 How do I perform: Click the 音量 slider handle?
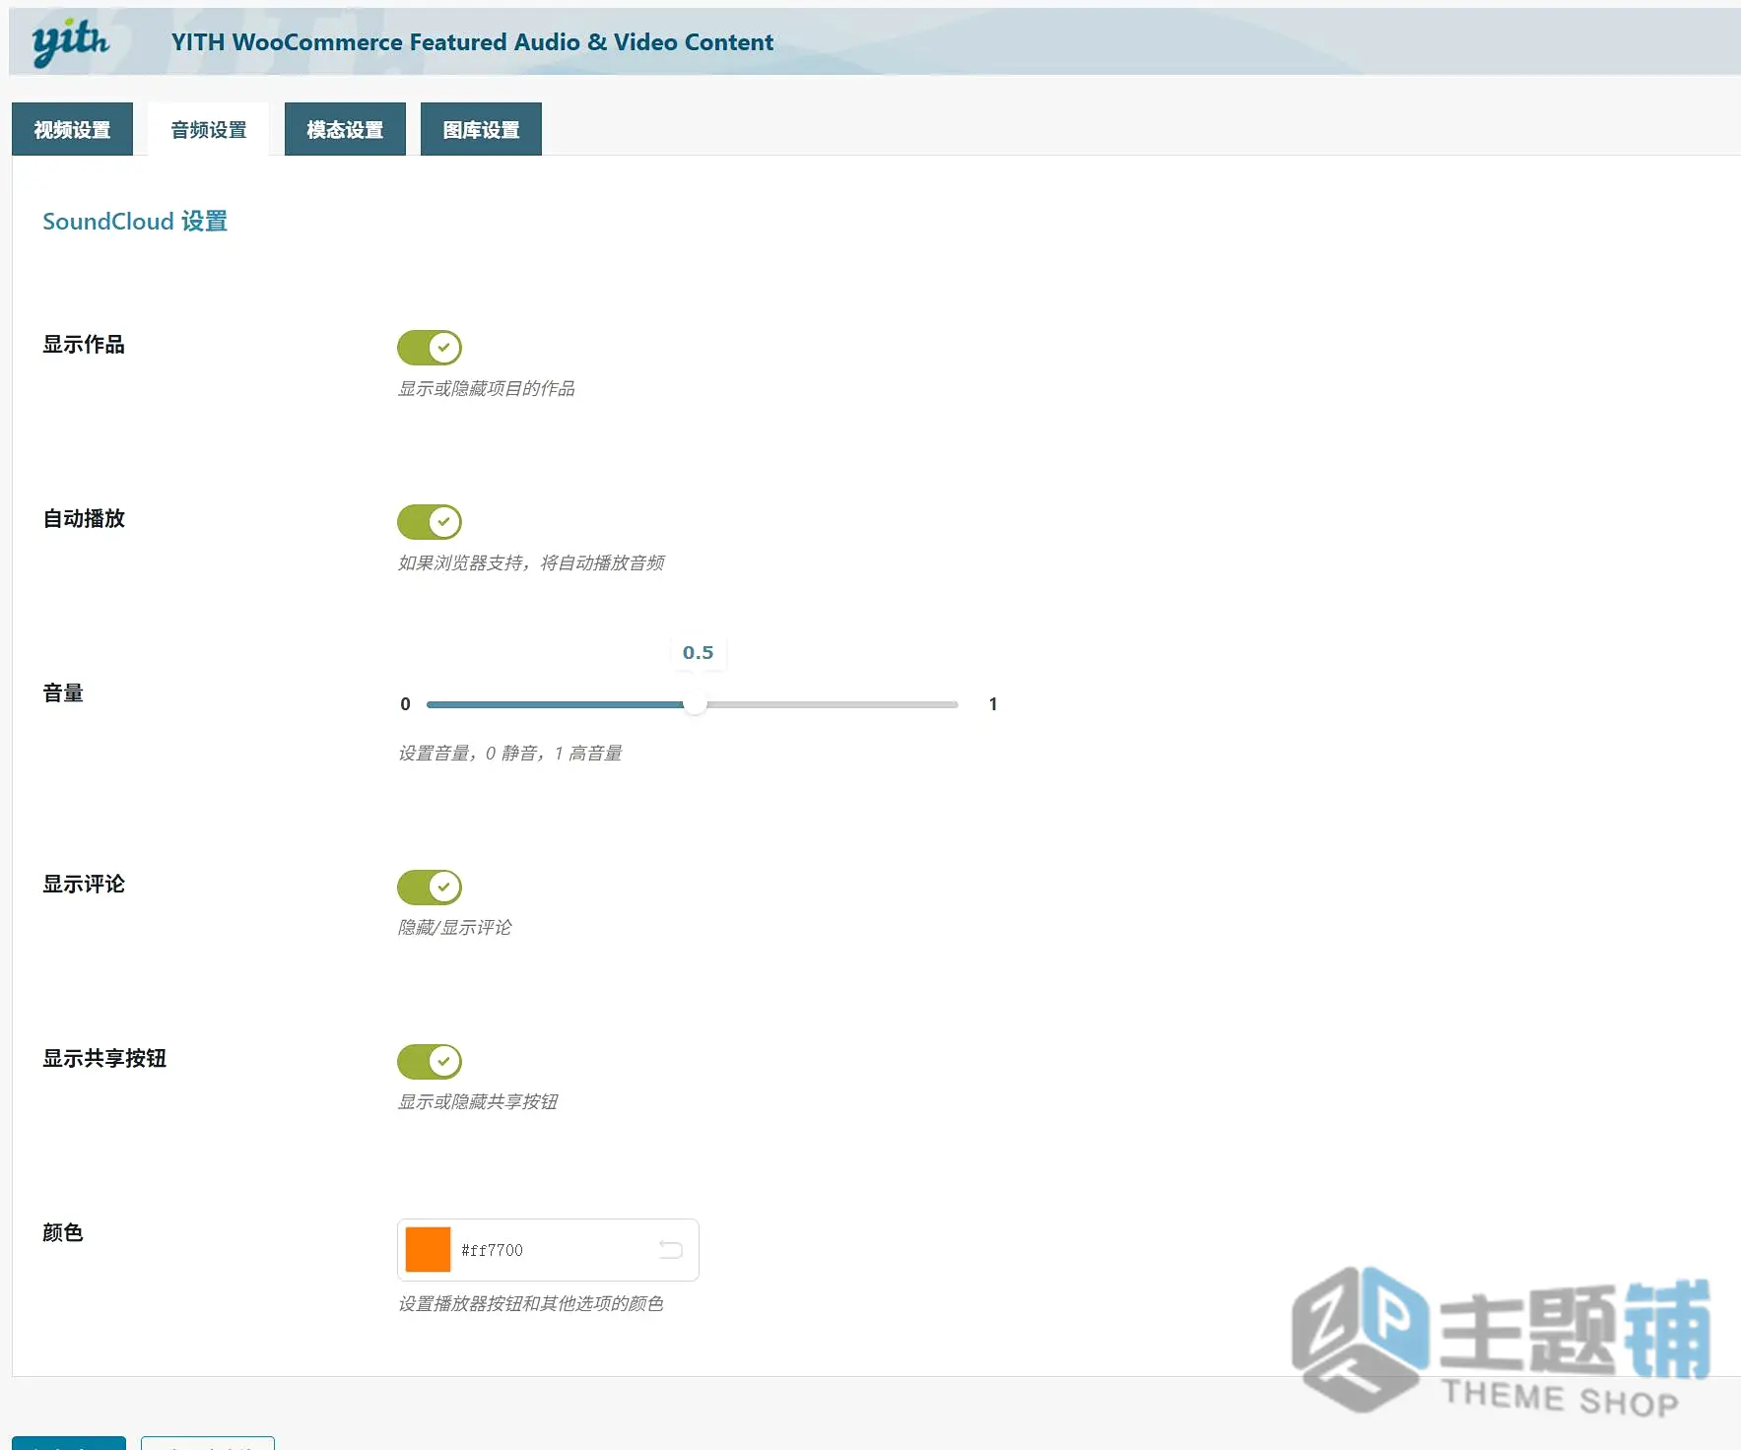click(x=695, y=704)
